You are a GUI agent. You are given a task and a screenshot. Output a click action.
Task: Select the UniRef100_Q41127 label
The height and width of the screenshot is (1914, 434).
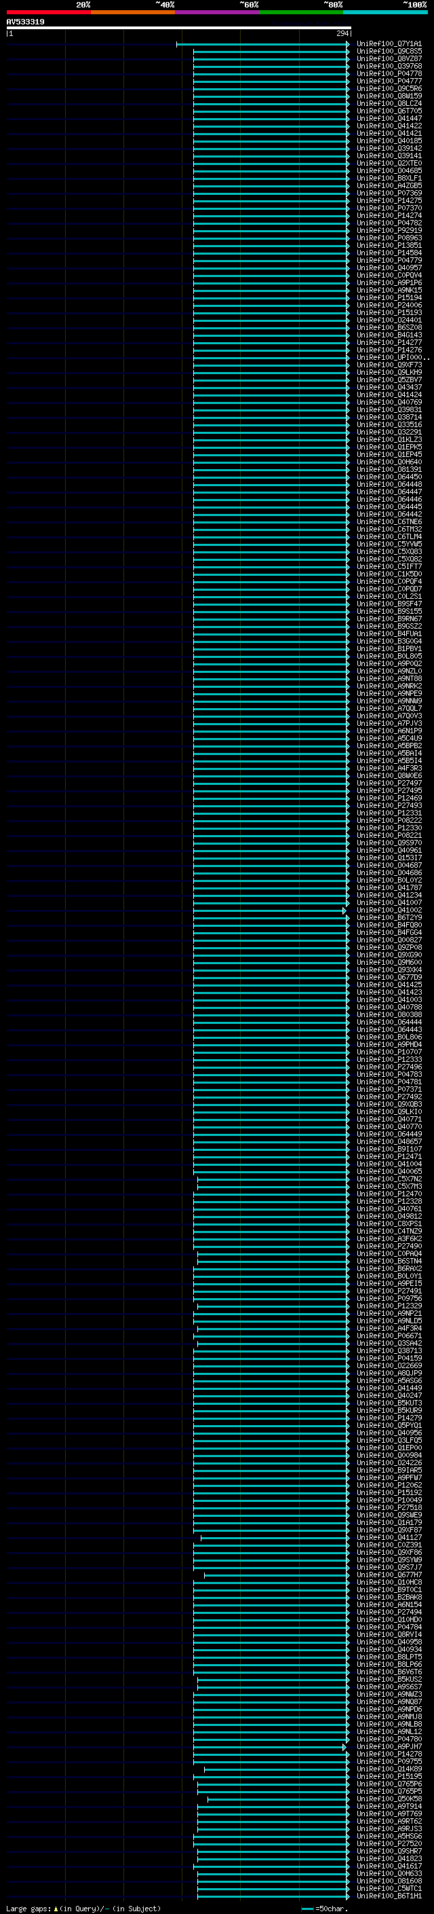pos(389,1537)
